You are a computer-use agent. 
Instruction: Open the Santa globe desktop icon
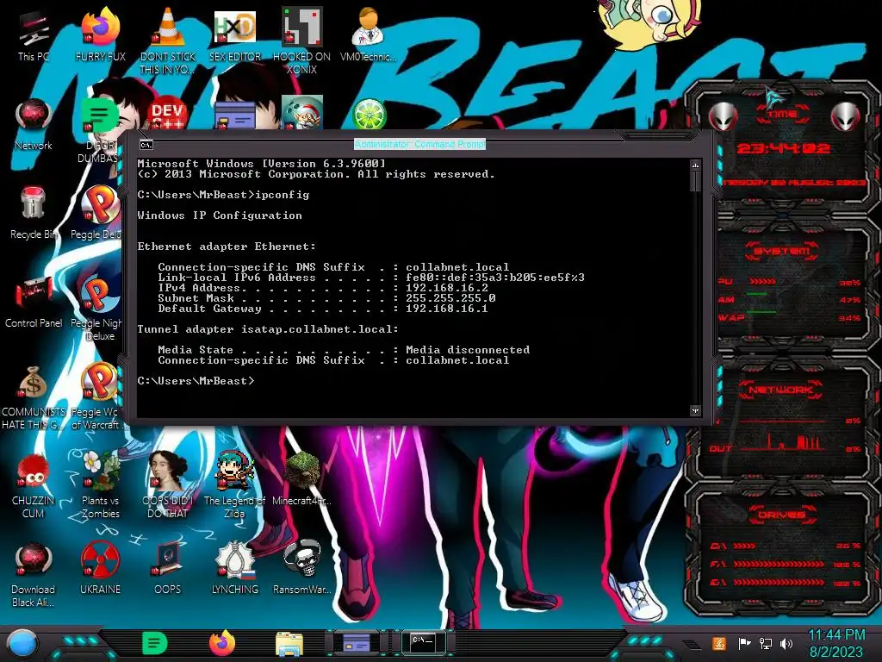pos(302,113)
